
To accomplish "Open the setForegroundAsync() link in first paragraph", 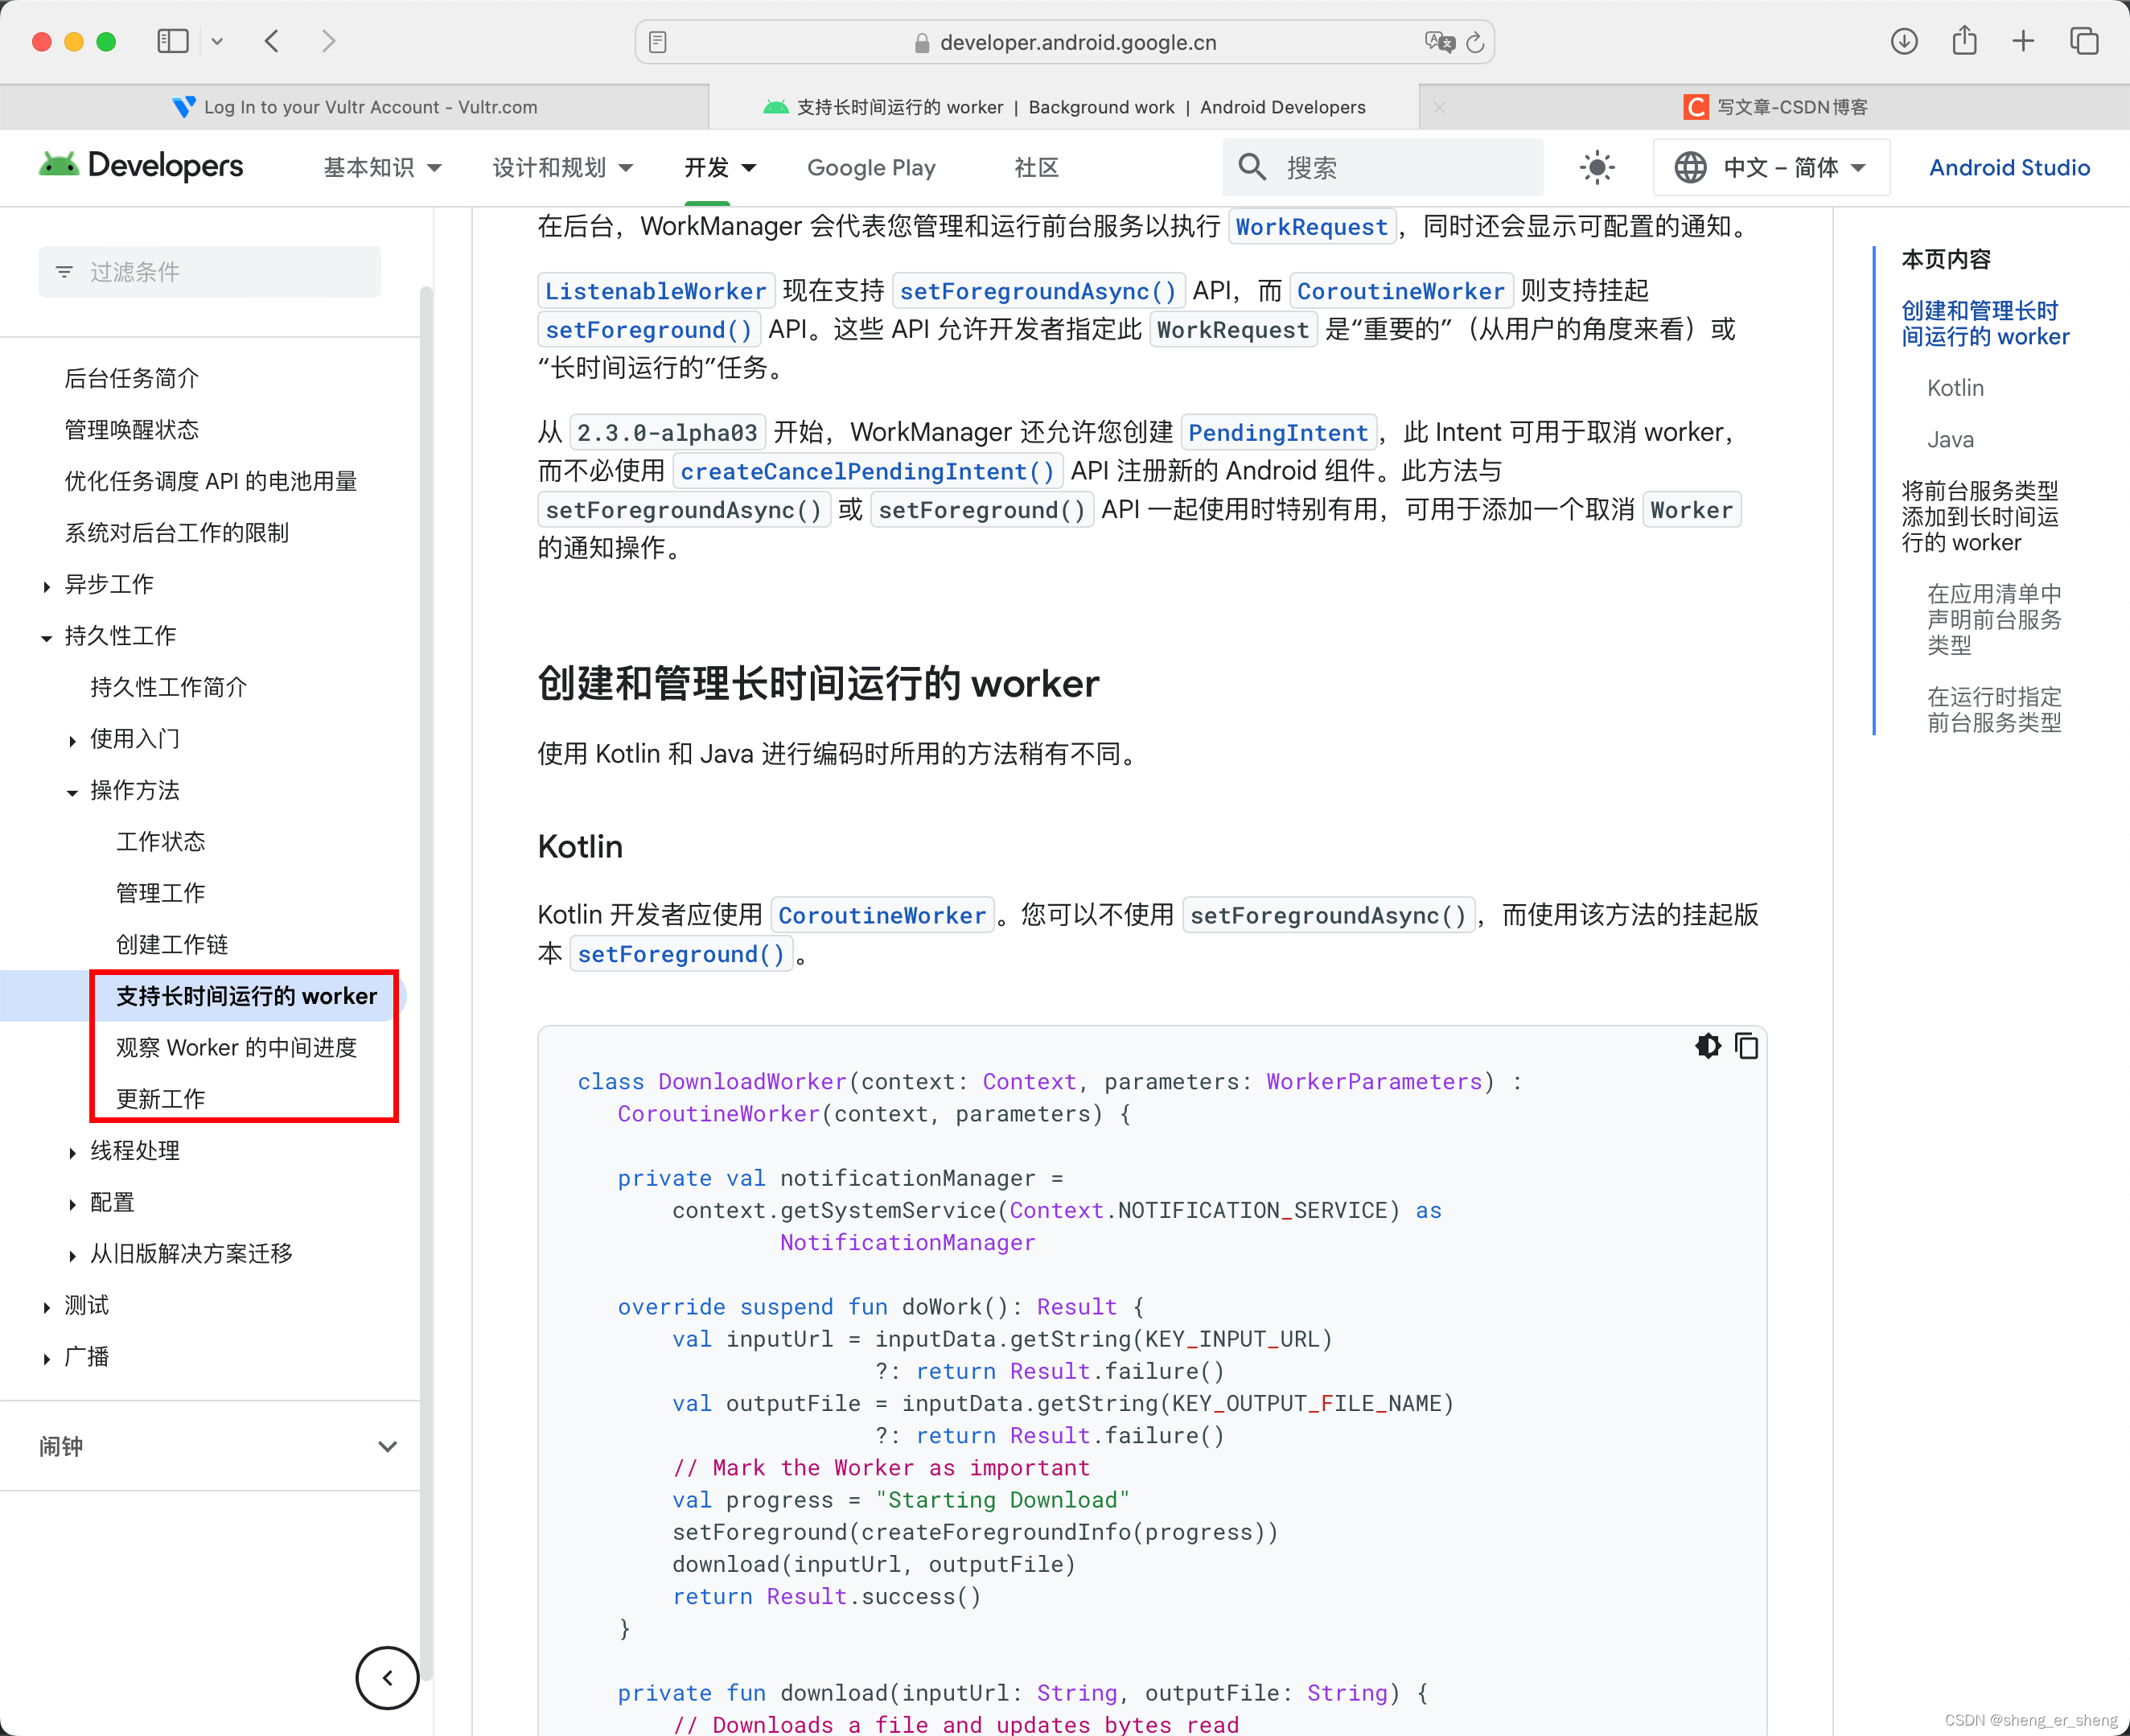I will point(1038,291).
